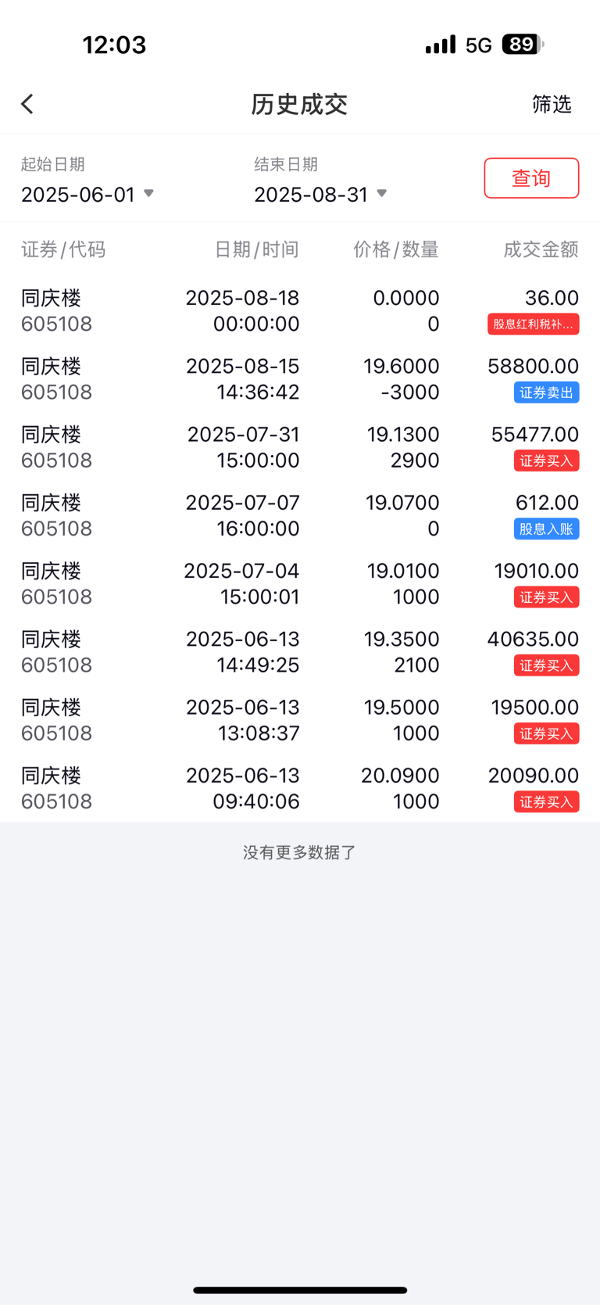This screenshot has height=1305, width=600.
Task: Select the 2025-08-31 end date field
Action: tap(311, 194)
